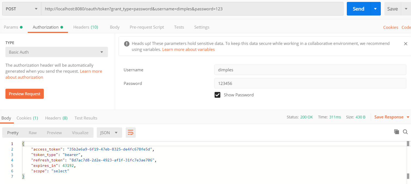Click the Send button

[358, 9]
